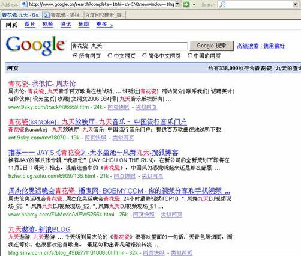Click the page icon in address bar
301x256 pixels.
(24, 4)
